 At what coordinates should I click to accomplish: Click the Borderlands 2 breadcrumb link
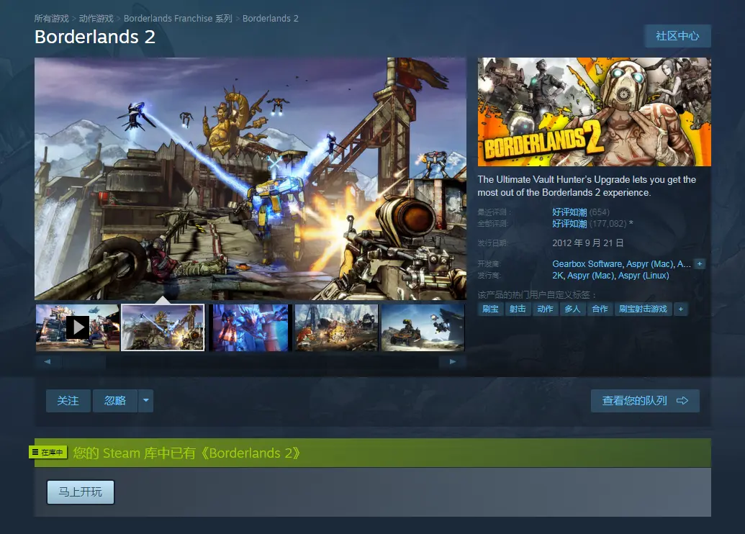click(x=271, y=19)
